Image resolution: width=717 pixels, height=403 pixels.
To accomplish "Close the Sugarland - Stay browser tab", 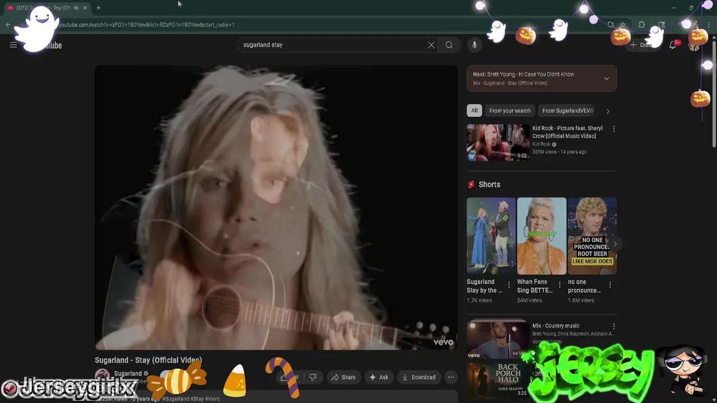I will click(85, 8).
